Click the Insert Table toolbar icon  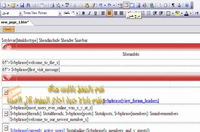click(x=126, y=5)
